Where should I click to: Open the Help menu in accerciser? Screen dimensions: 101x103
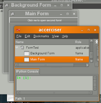(x=65, y=36)
